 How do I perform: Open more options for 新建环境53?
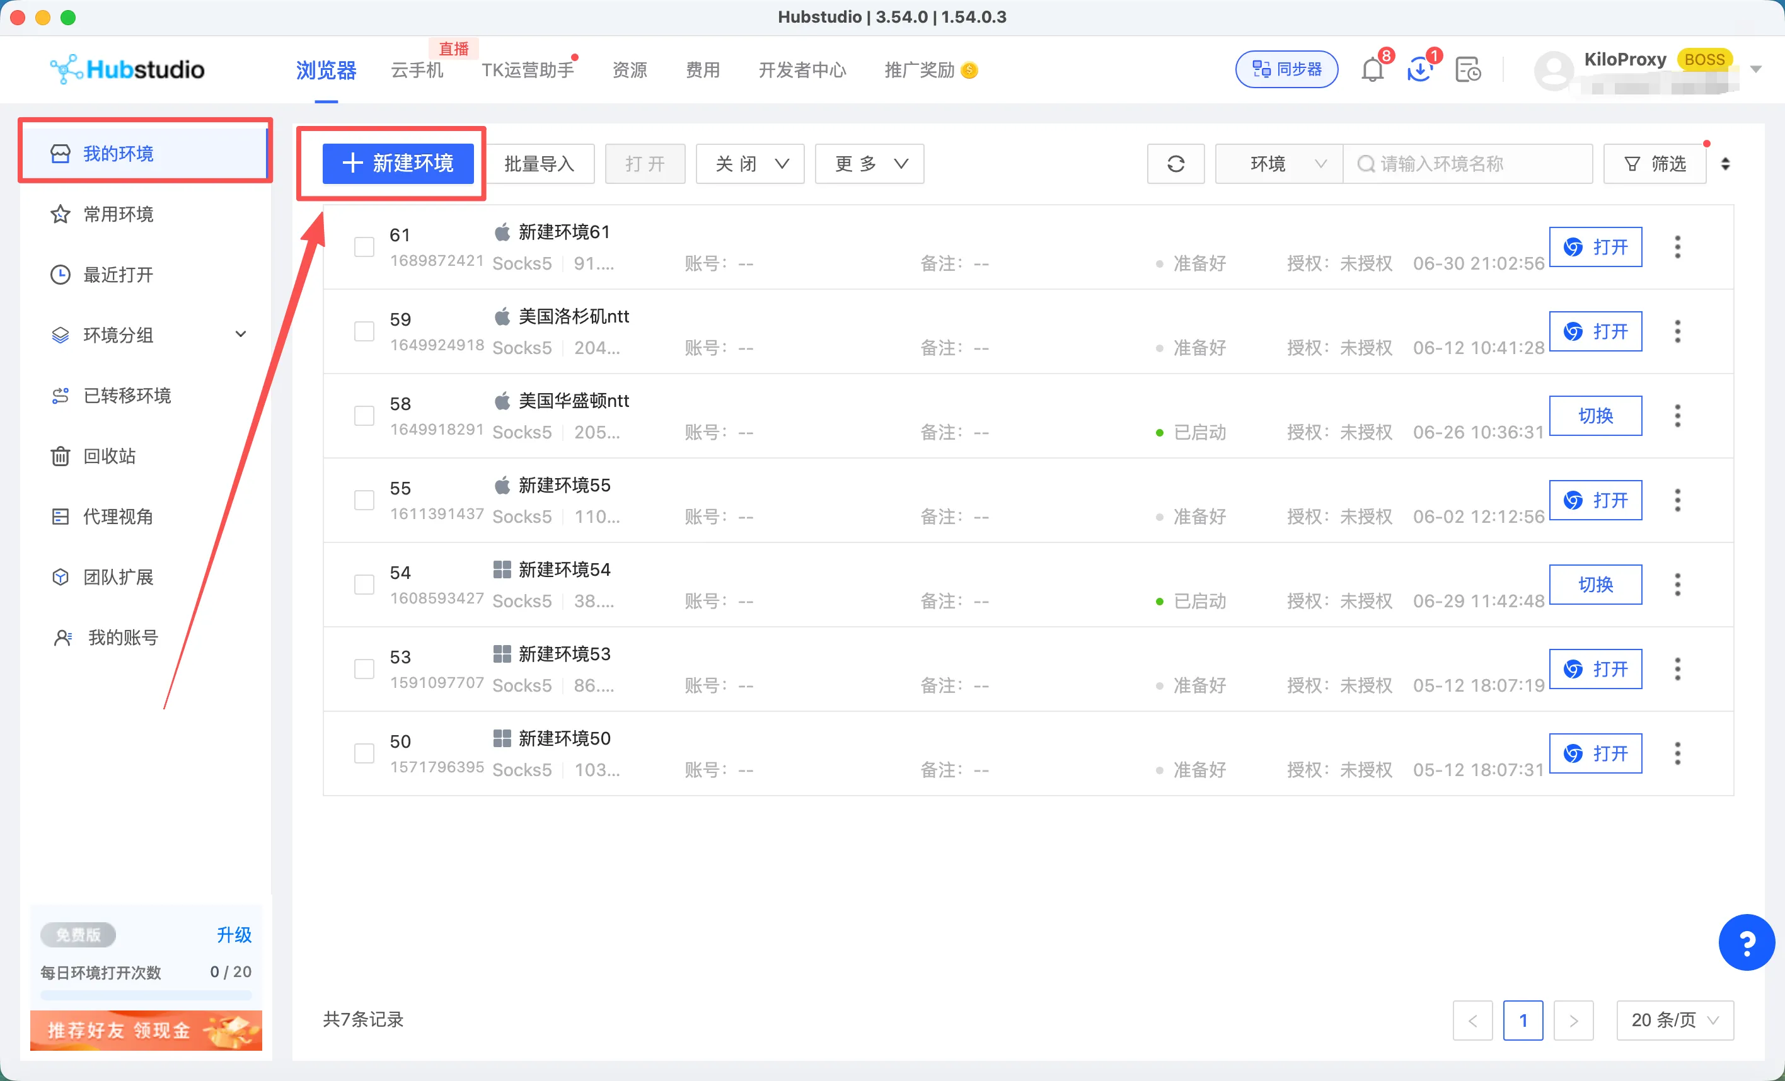click(x=1677, y=669)
